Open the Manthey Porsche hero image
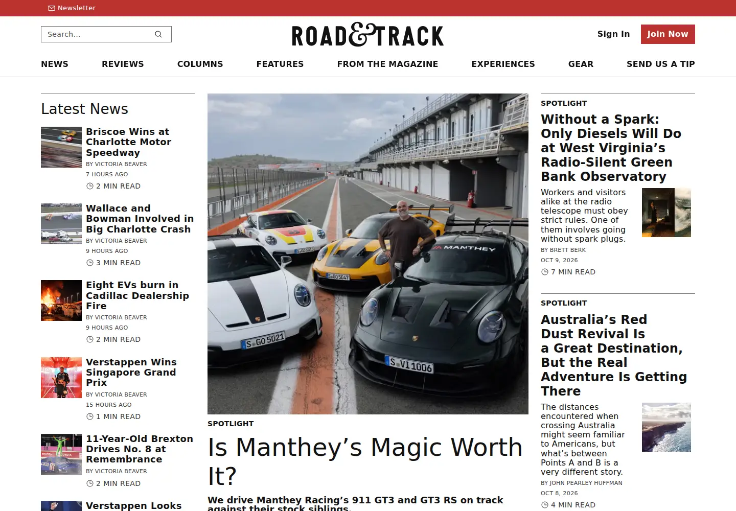 click(x=368, y=254)
